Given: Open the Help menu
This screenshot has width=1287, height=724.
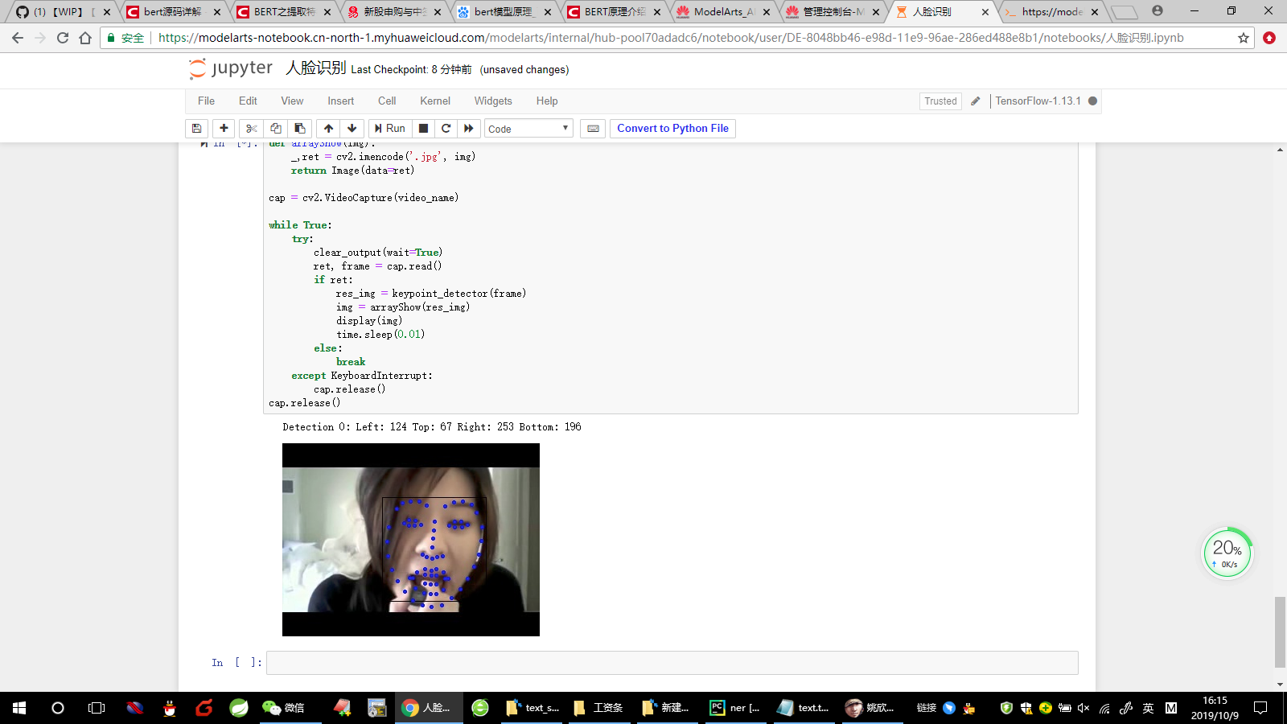Looking at the screenshot, I should [x=547, y=101].
